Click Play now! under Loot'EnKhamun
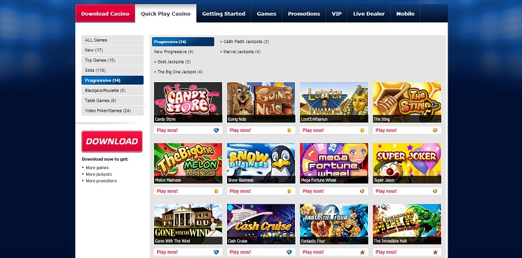The height and width of the screenshot is (258, 522). click(313, 131)
